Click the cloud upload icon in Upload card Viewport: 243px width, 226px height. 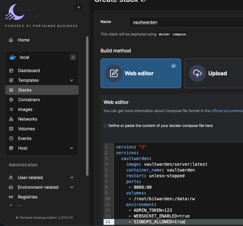click(x=197, y=73)
